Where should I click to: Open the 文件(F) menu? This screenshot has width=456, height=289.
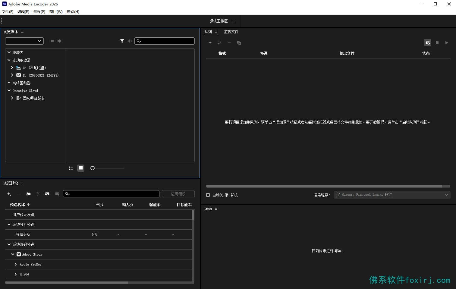8,11
